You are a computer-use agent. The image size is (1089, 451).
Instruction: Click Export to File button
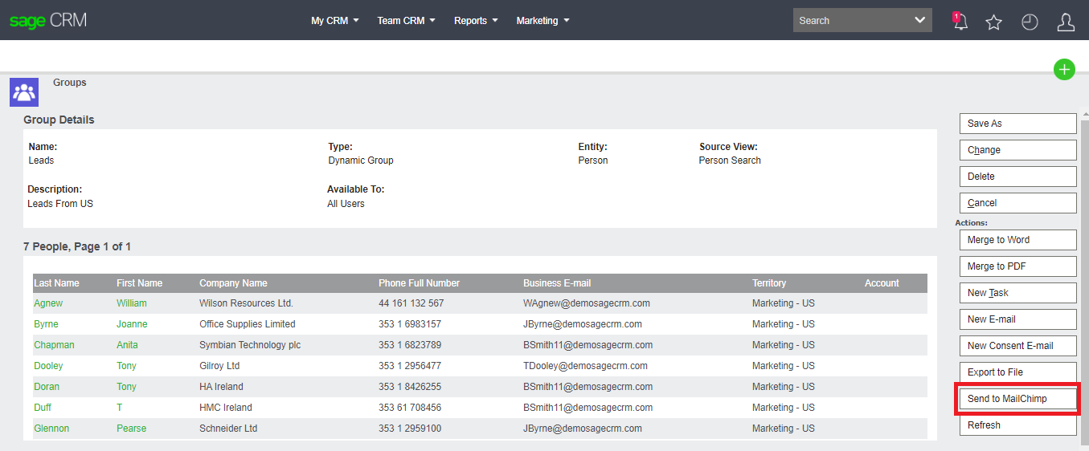point(1017,372)
